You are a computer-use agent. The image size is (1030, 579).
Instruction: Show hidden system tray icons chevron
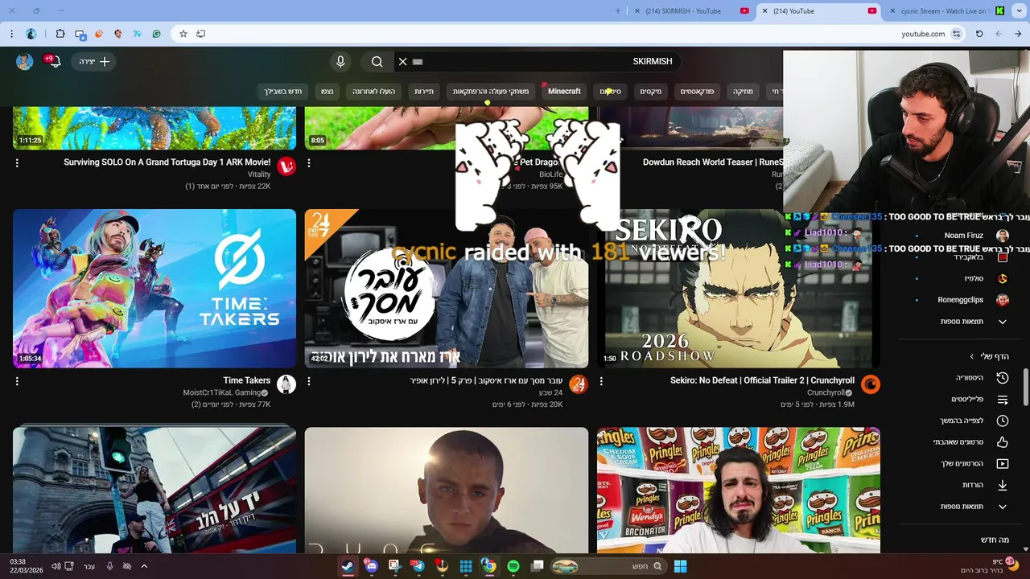144,566
